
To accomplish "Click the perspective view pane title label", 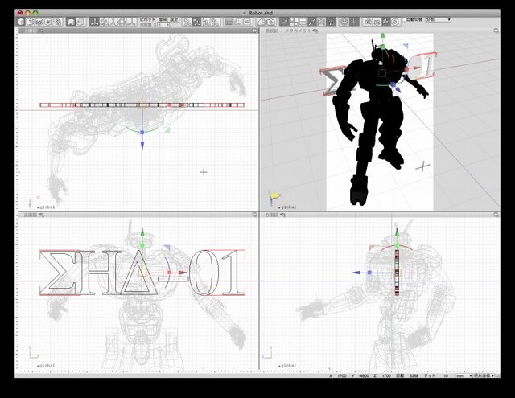I will pos(272,31).
